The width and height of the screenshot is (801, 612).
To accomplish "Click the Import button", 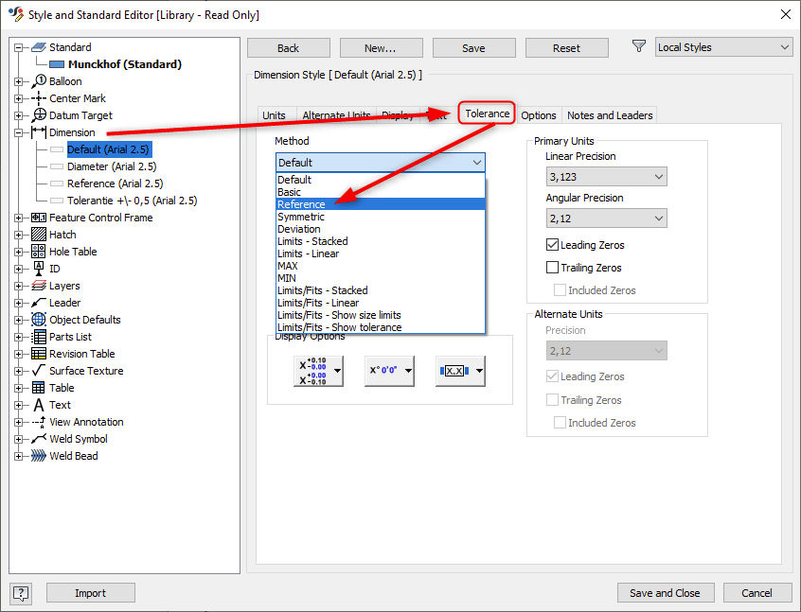I will 90,593.
